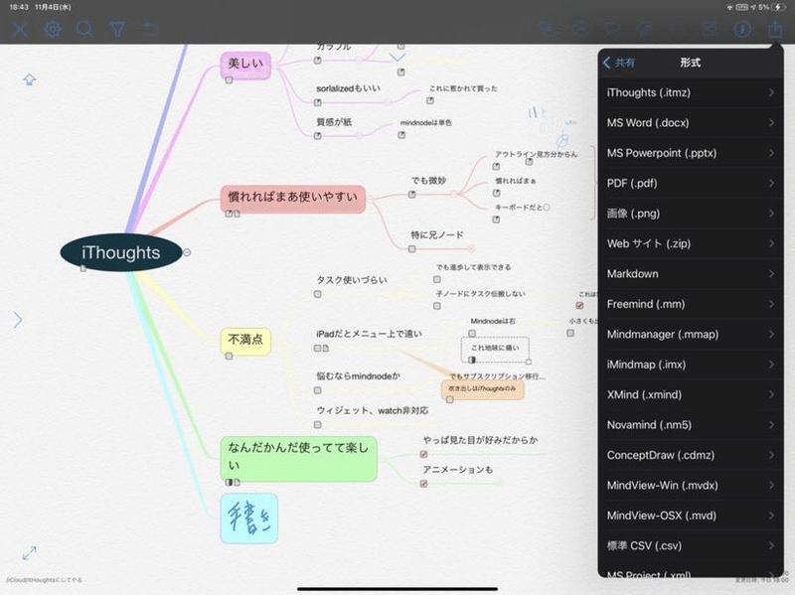The image size is (795, 595).
Task: Uncheck task under アニメーションも
Action: 424,484
